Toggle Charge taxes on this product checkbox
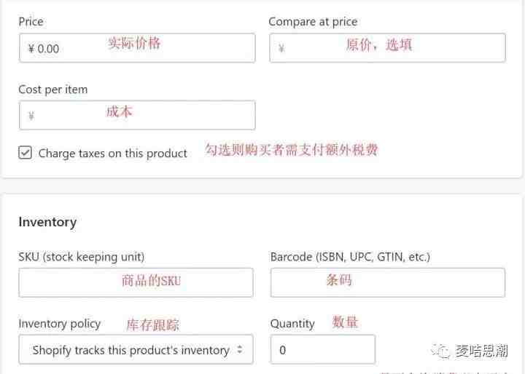This screenshot has width=525, height=374. (26, 153)
